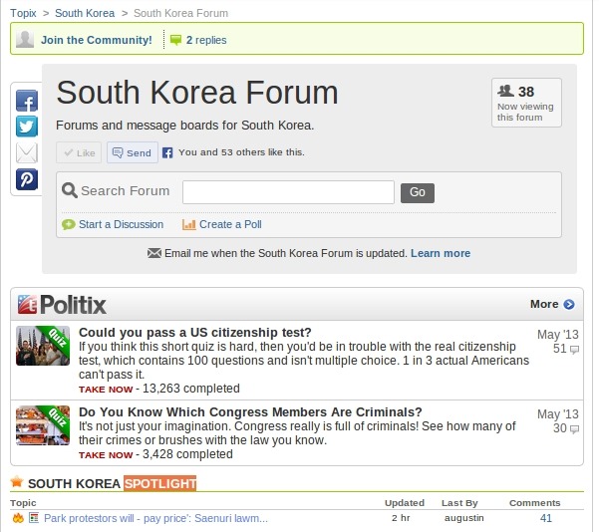The height and width of the screenshot is (532, 599).
Task: Open the 2 replies link
Action: (206, 40)
